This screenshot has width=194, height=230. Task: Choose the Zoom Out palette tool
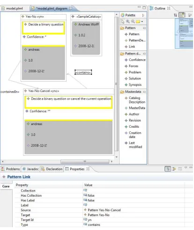[x=133, y=22]
